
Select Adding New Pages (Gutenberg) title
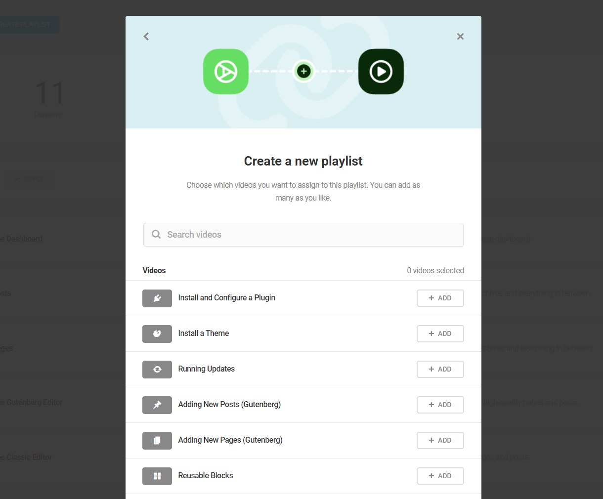tap(230, 440)
